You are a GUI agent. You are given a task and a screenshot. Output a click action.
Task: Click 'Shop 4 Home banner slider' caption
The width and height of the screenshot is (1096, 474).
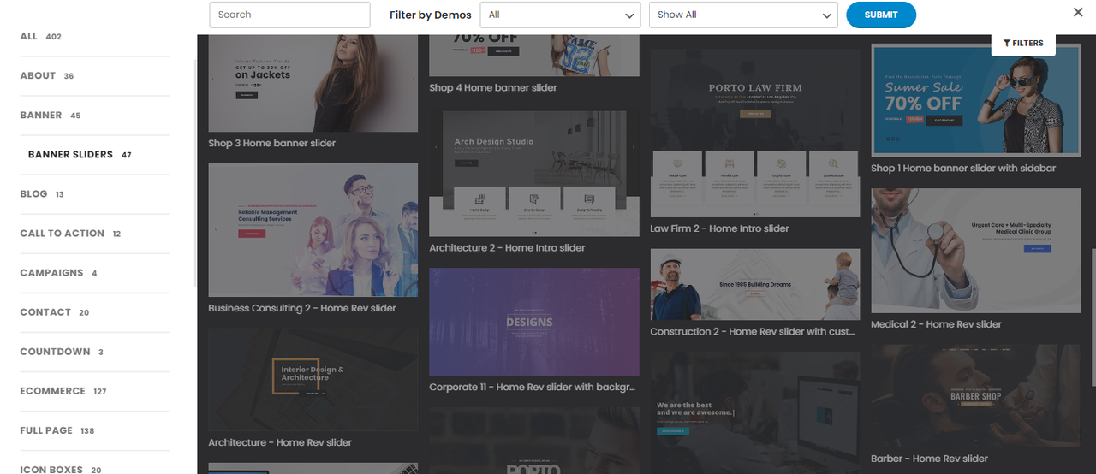coord(493,87)
